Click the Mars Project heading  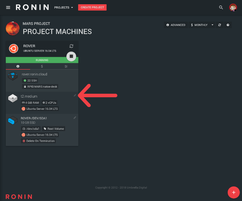tap(36, 24)
